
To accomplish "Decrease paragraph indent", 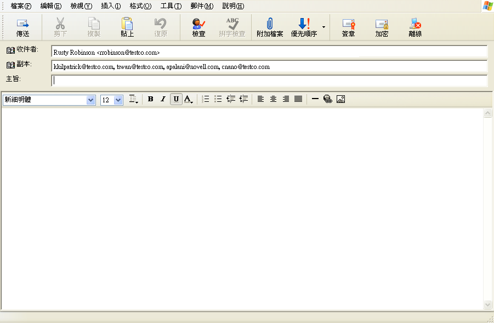I will pos(231,99).
